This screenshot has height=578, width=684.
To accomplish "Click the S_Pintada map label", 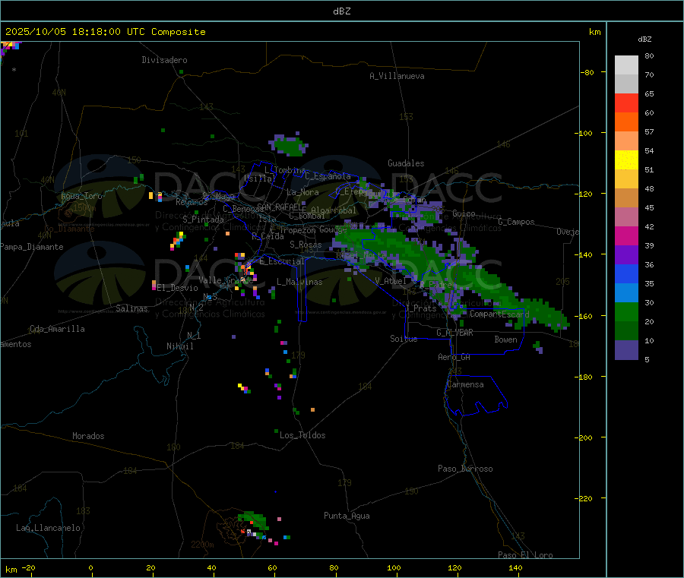I will 203,220.
